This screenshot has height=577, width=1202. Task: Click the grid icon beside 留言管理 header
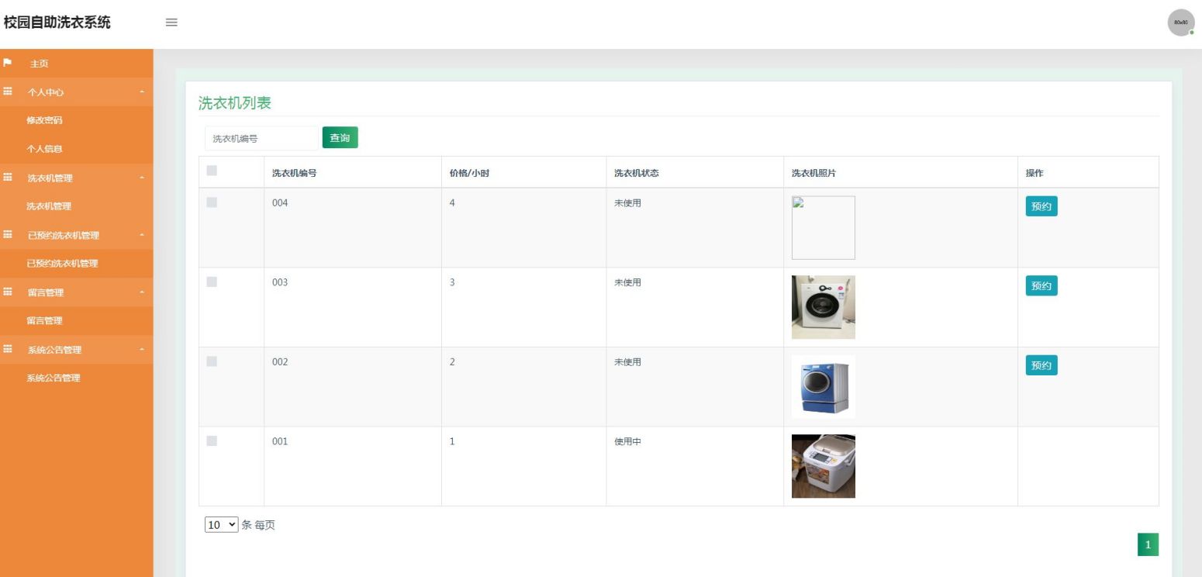pos(8,292)
